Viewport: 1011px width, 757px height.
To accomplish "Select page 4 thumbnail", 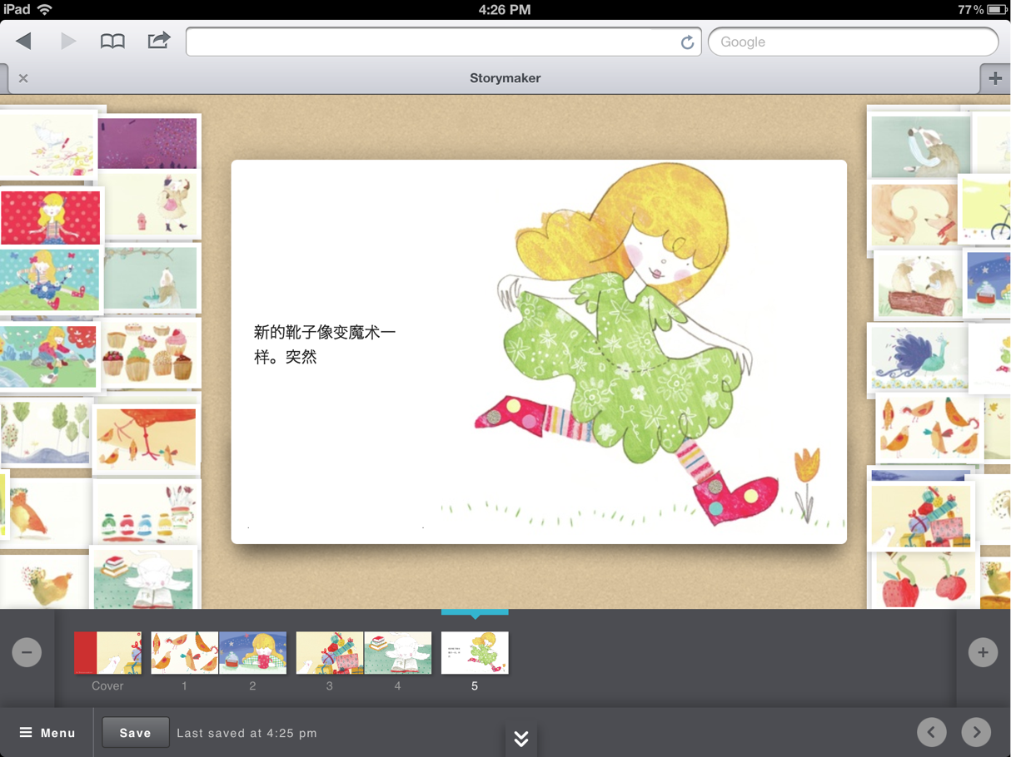I will coord(398,652).
